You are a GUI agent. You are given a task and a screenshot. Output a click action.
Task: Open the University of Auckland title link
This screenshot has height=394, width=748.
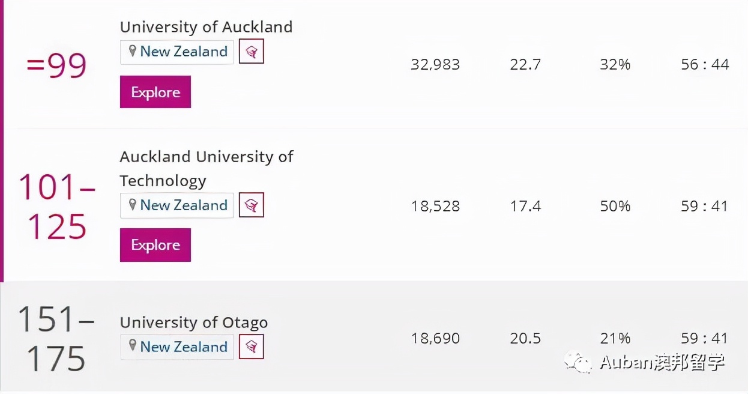(x=206, y=27)
